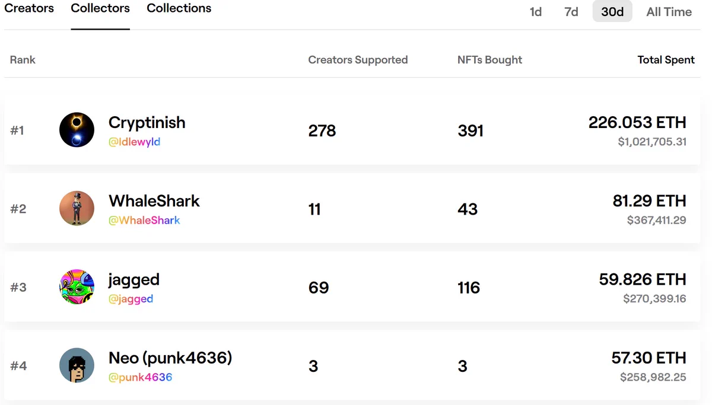This screenshot has height=405, width=712.
Task: Select the 7d time range
Action: click(571, 12)
